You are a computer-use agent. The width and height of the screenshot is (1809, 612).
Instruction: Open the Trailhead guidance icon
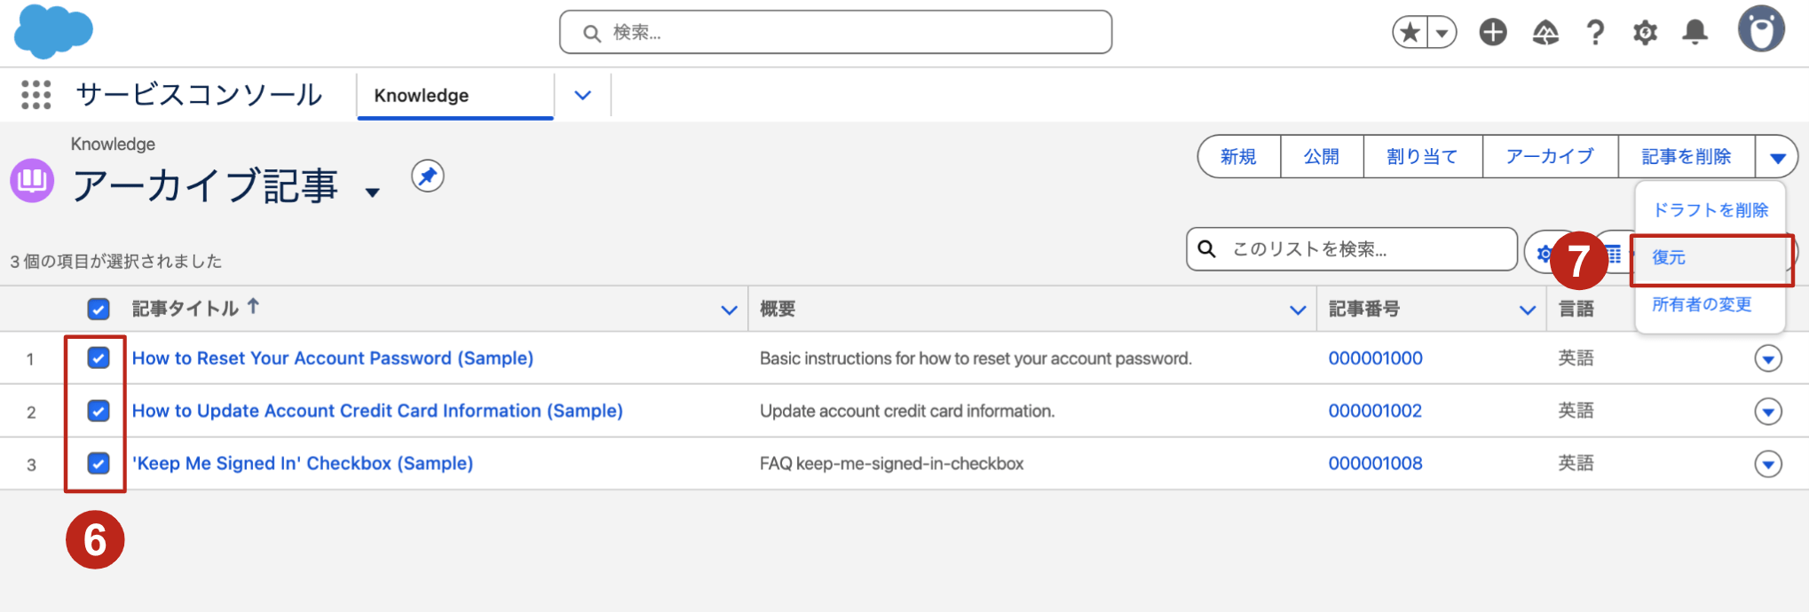[1545, 33]
